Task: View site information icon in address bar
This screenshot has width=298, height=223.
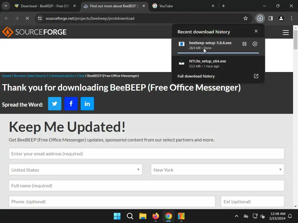Action: click(40, 18)
